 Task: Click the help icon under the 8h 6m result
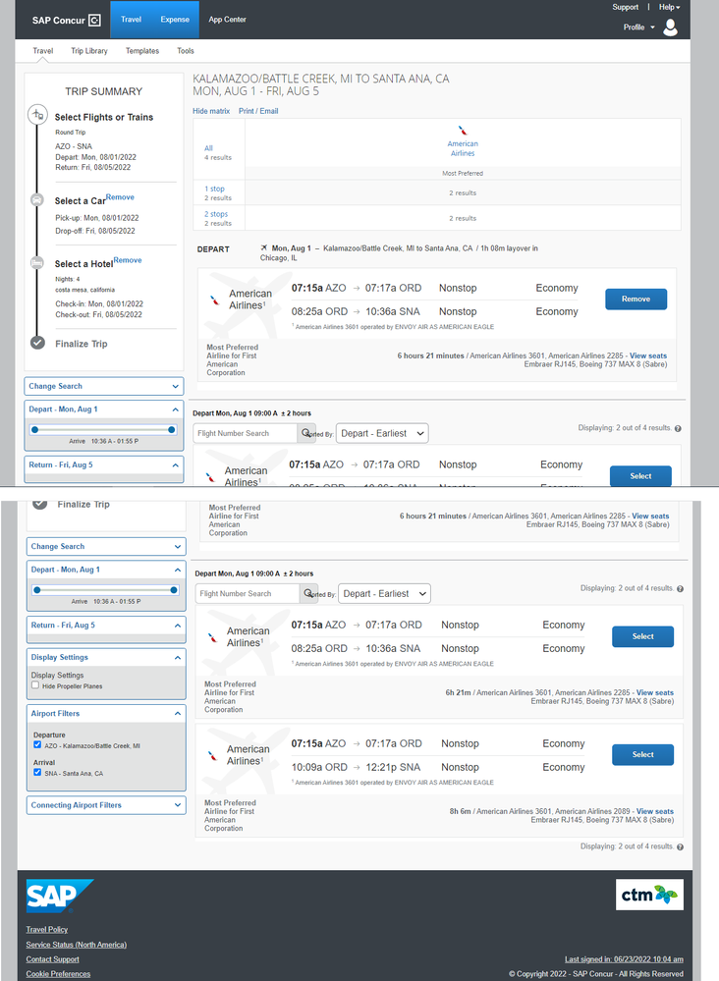(x=680, y=847)
